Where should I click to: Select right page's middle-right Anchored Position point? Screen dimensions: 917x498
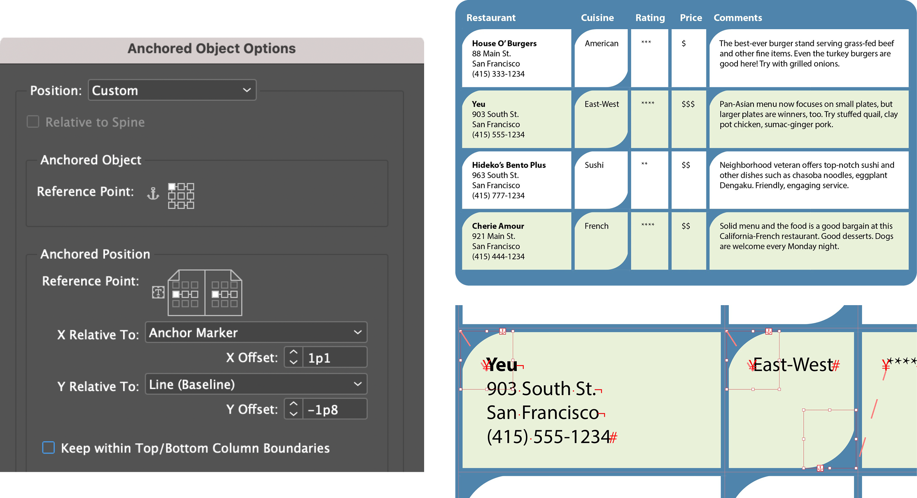[234, 294]
